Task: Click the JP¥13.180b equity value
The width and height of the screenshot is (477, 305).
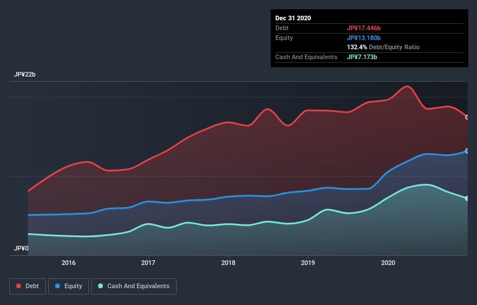Action: click(x=364, y=38)
